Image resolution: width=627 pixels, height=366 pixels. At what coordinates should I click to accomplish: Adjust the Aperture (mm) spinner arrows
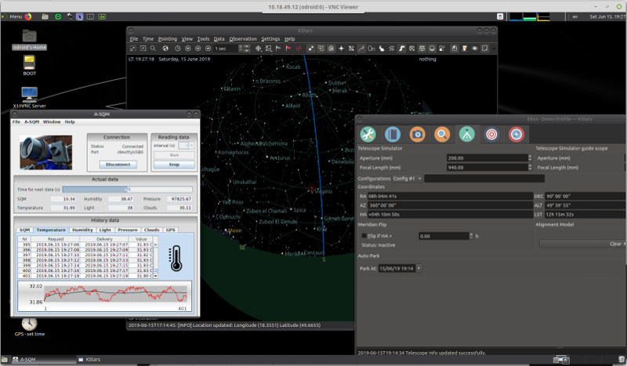point(530,158)
